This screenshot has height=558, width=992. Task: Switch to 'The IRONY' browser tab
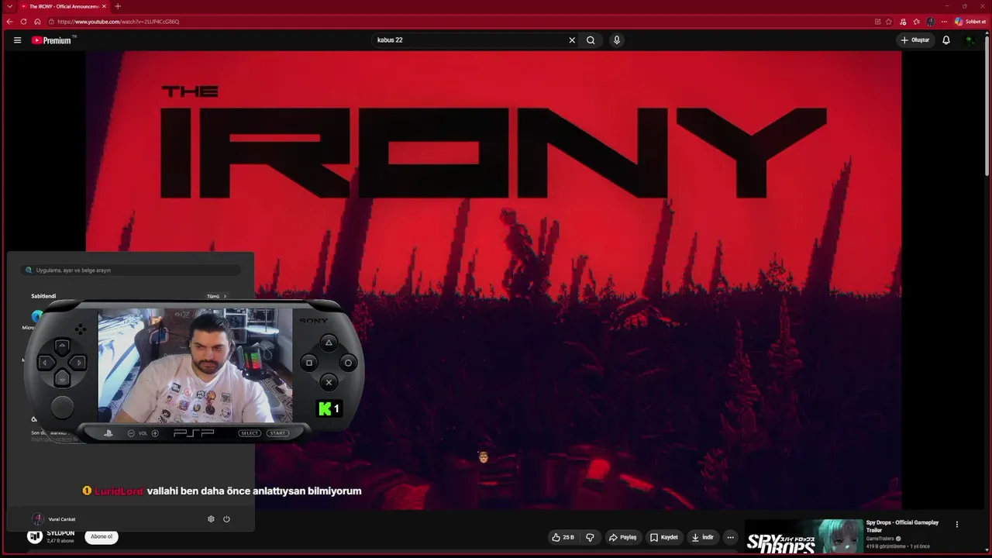(64, 6)
